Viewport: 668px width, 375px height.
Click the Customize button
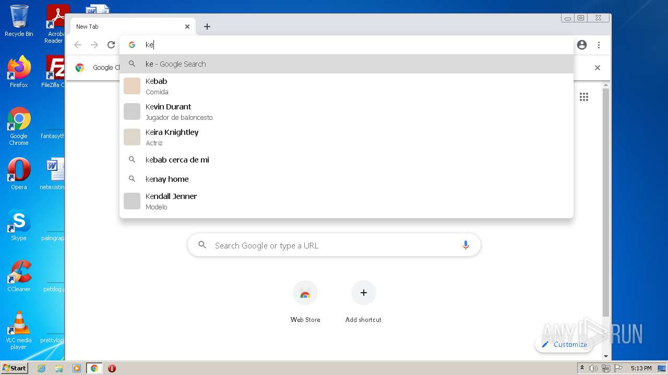coord(564,344)
